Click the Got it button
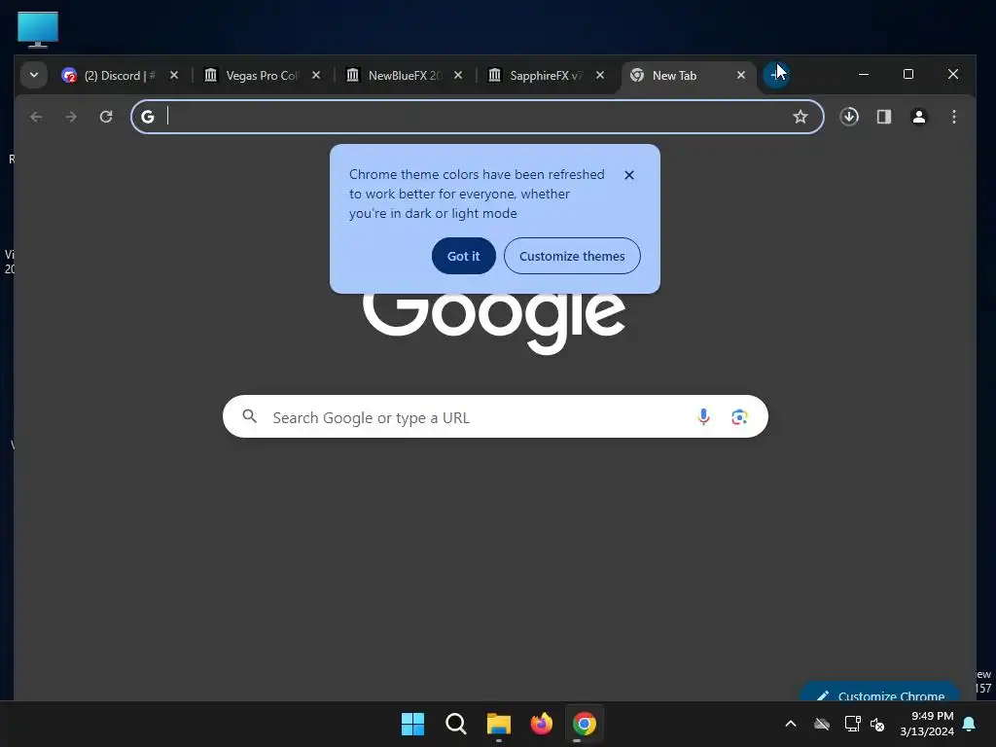Image resolution: width=996 pixels, height=747 pixels. (x=464, y=256)
